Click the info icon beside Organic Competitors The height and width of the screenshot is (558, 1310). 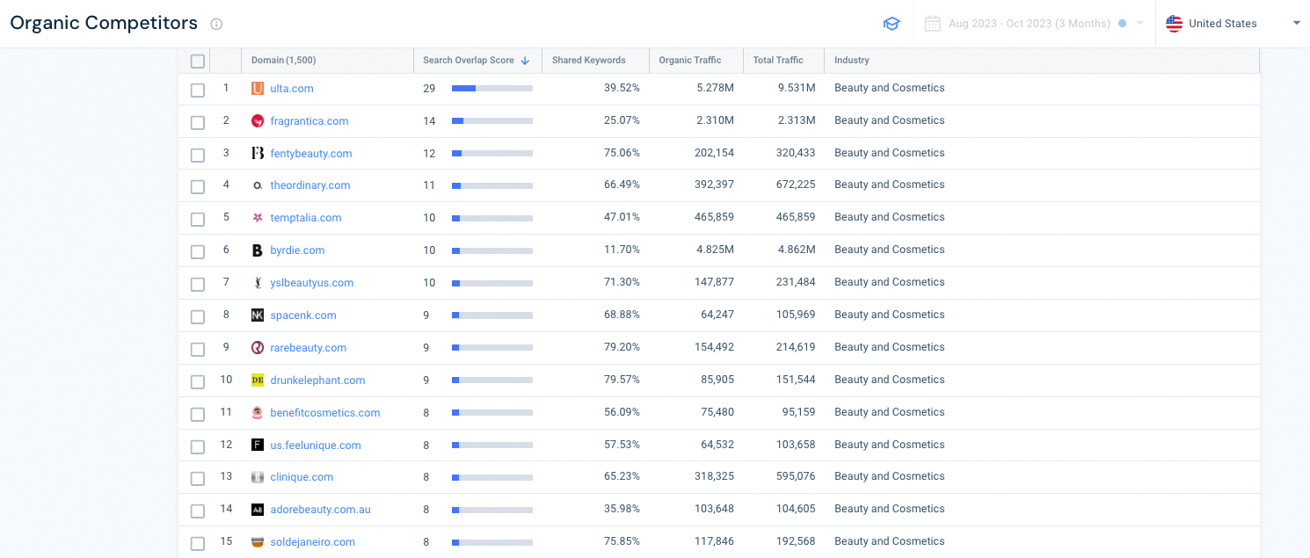216,24
